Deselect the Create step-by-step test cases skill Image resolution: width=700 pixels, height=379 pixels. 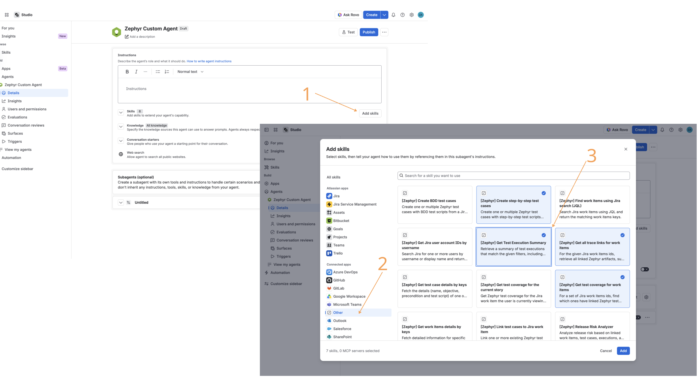513,205
